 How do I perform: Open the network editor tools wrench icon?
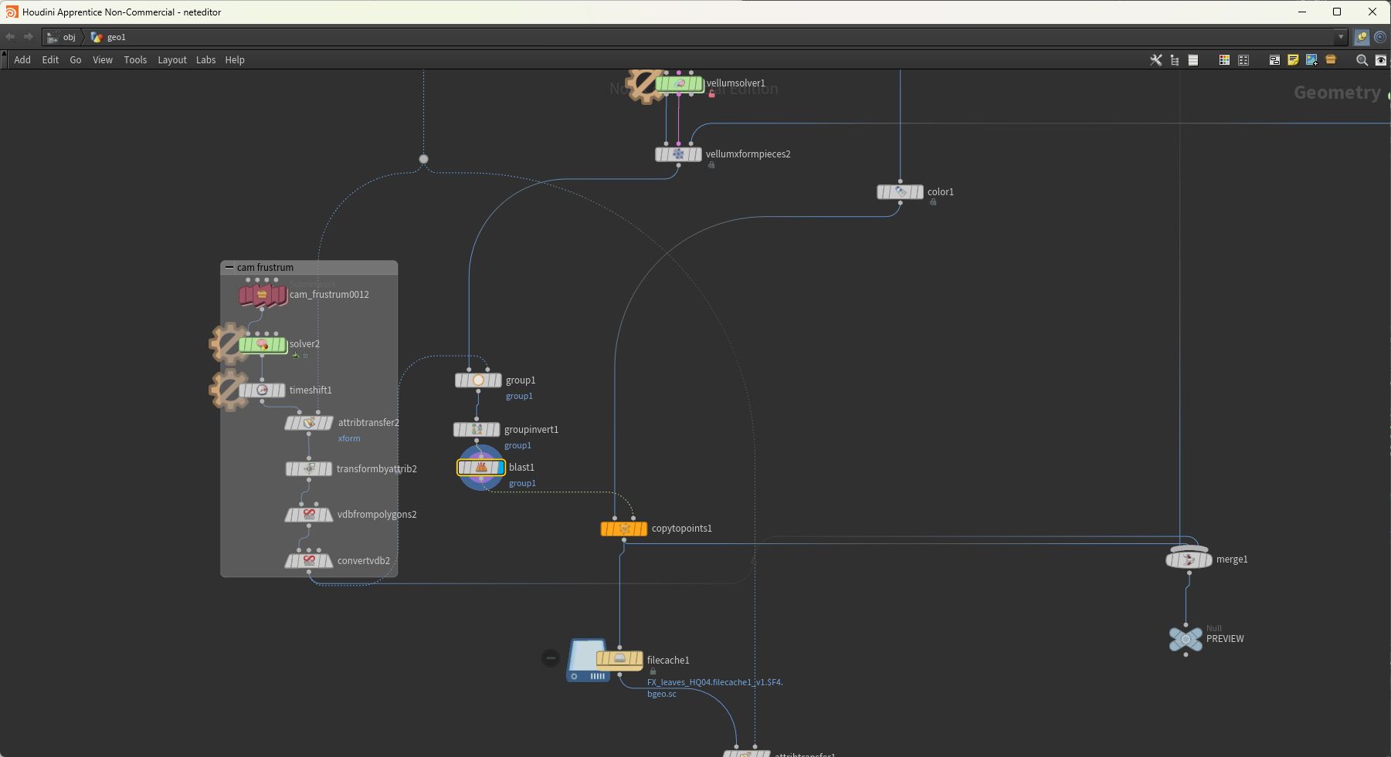[x=1155, y=60]
